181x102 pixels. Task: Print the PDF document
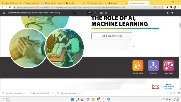173,13
